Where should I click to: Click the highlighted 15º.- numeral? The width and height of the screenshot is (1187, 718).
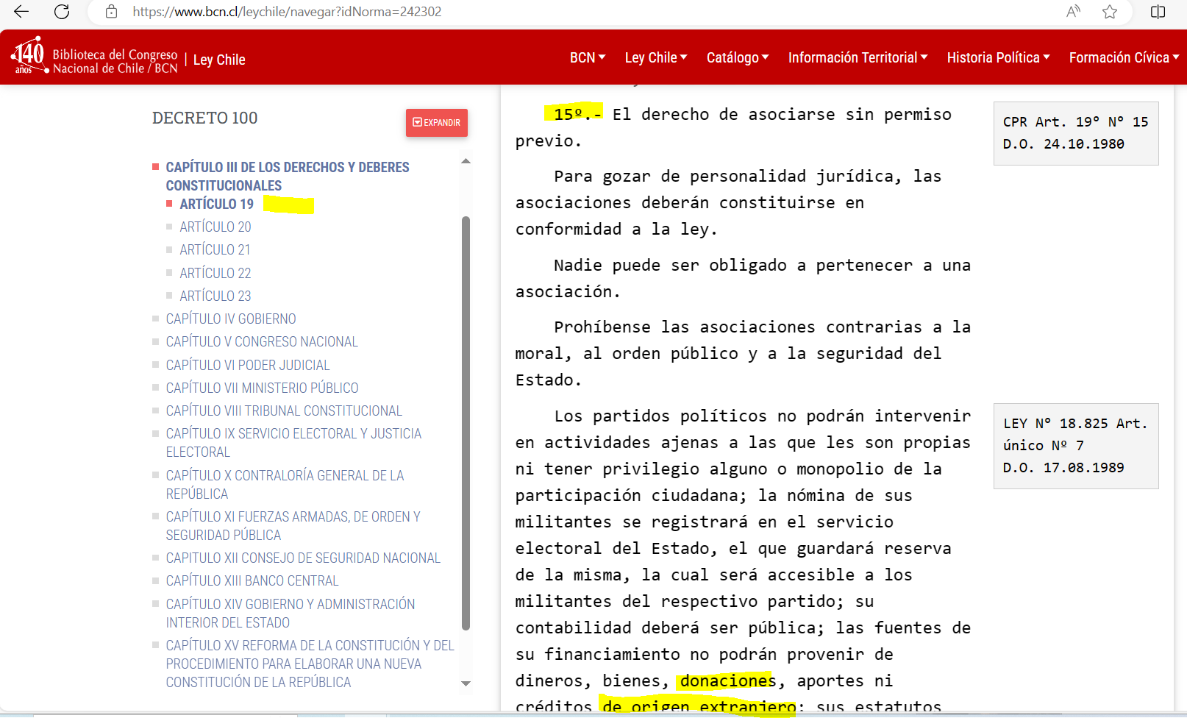(574, 114)
